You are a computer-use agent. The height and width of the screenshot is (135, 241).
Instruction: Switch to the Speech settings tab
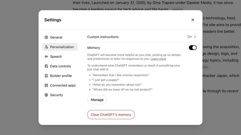click(56, 57)
